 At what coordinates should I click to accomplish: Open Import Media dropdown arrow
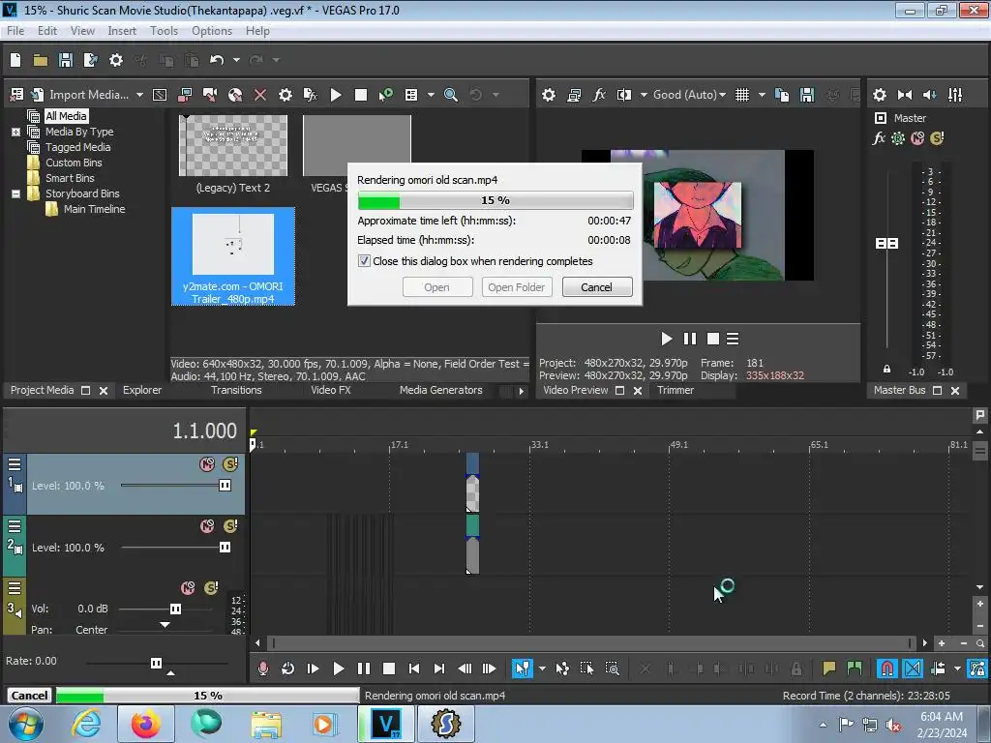tap(139, 95)
